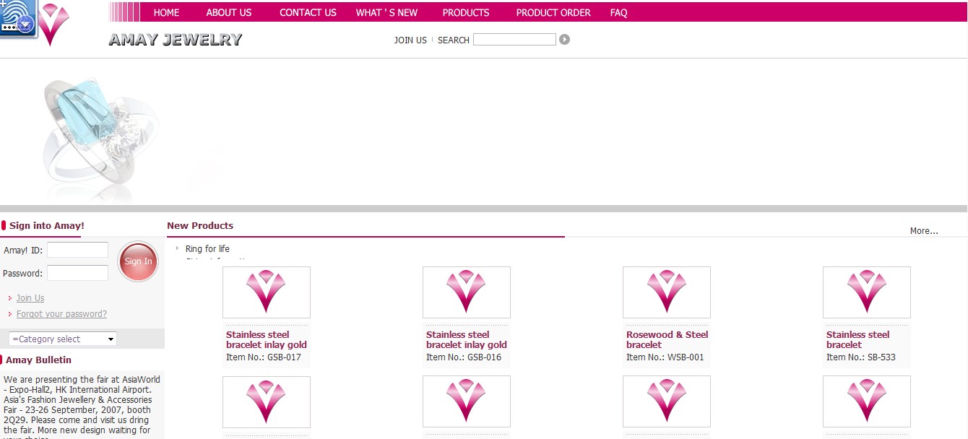Click the fingerprint widget icon at top-left
Image resolution: width=968 pixels, height=439 pixels.
pos(18,19)
